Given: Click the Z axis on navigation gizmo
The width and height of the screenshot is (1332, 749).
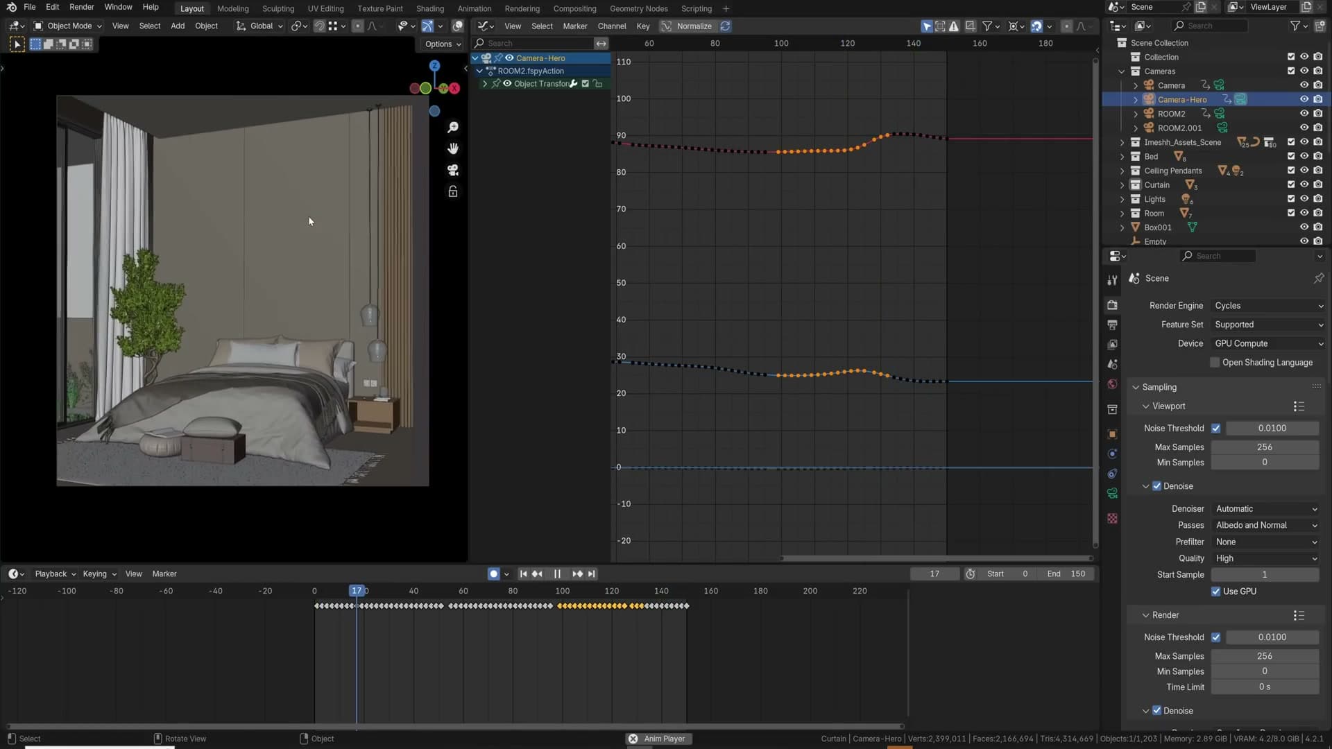Looking at the screenshot, I should click(x=434, y=66).
